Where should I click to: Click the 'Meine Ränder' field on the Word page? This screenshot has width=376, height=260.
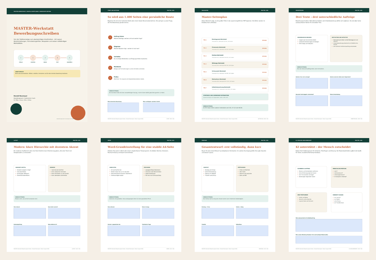124,213
